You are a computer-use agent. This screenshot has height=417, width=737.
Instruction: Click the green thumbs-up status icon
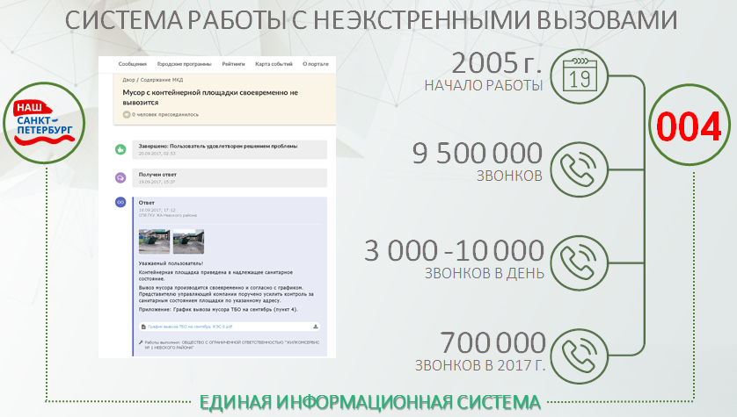121,149
